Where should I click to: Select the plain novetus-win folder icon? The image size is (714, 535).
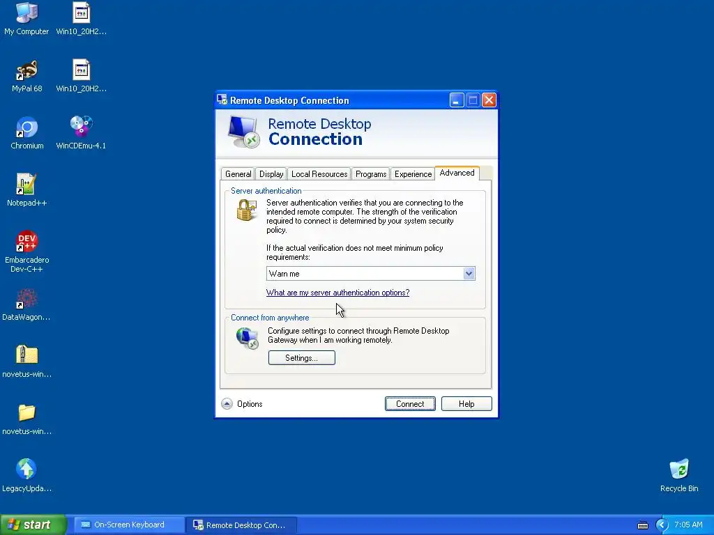(x=26, y=412)
